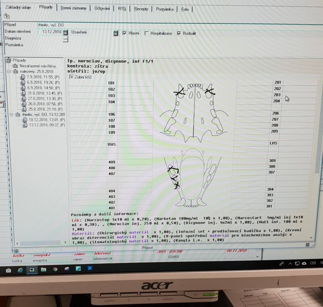Open Google Chrome from the taskbar
Viewport: 323px width, 307px height.
[x=55, y=269]
